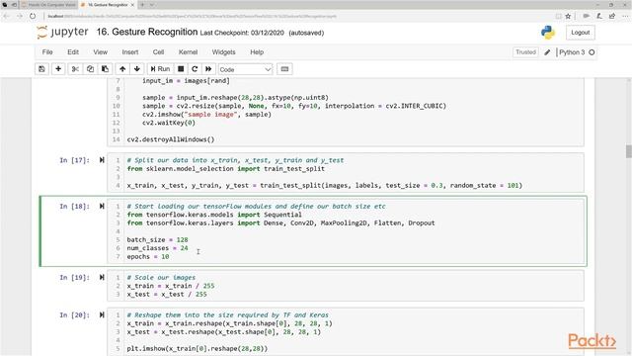The height and width of the screenshot is (356, 632).
Task: Open the Help menu
Action: pos(257,52)
